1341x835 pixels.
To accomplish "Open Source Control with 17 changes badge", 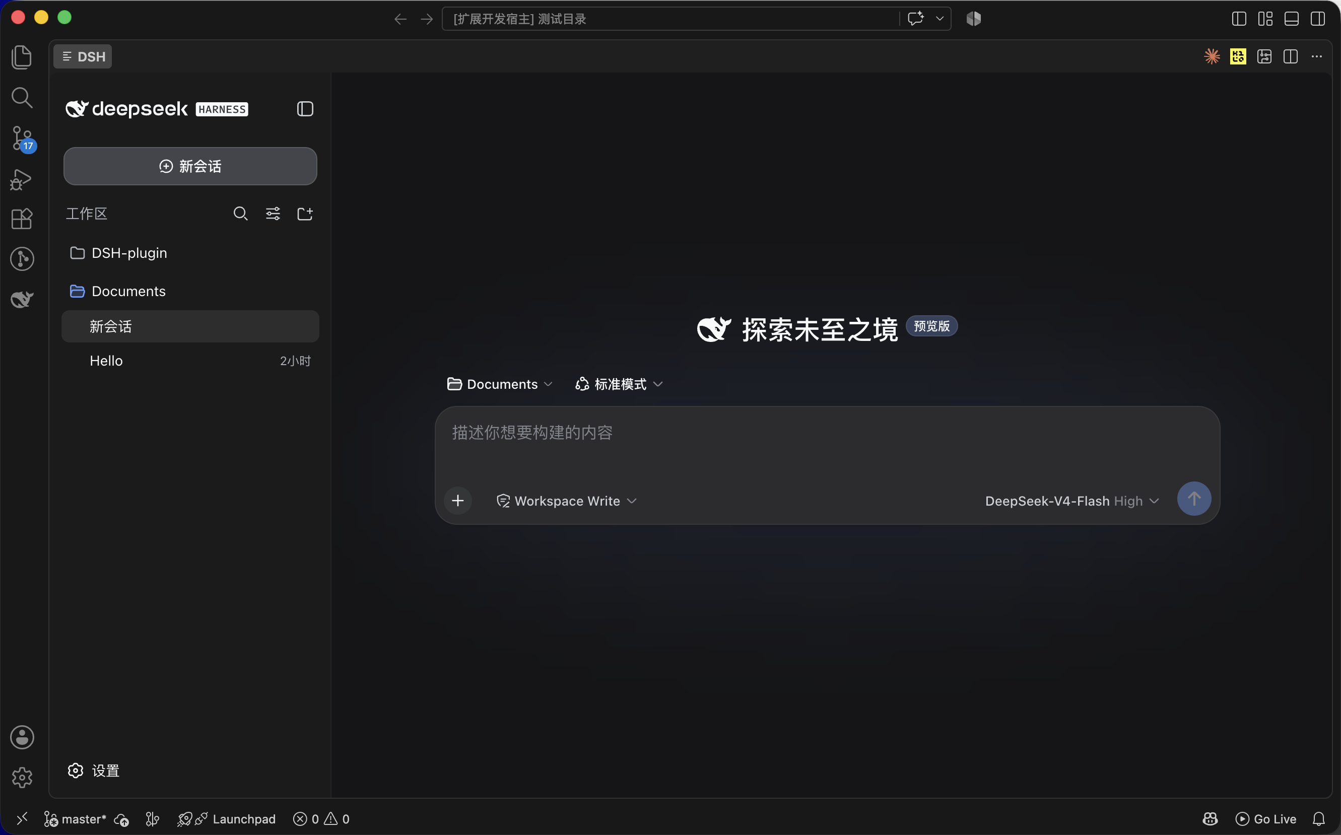I will coord(23,138).
